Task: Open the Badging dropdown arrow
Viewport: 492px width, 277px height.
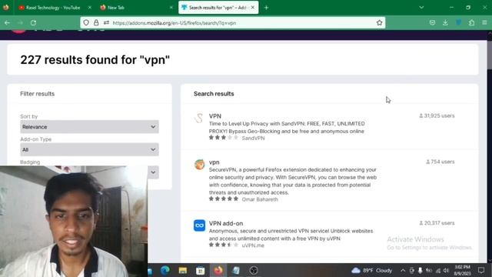Action: pyautogui.click(x=153, y=172)
